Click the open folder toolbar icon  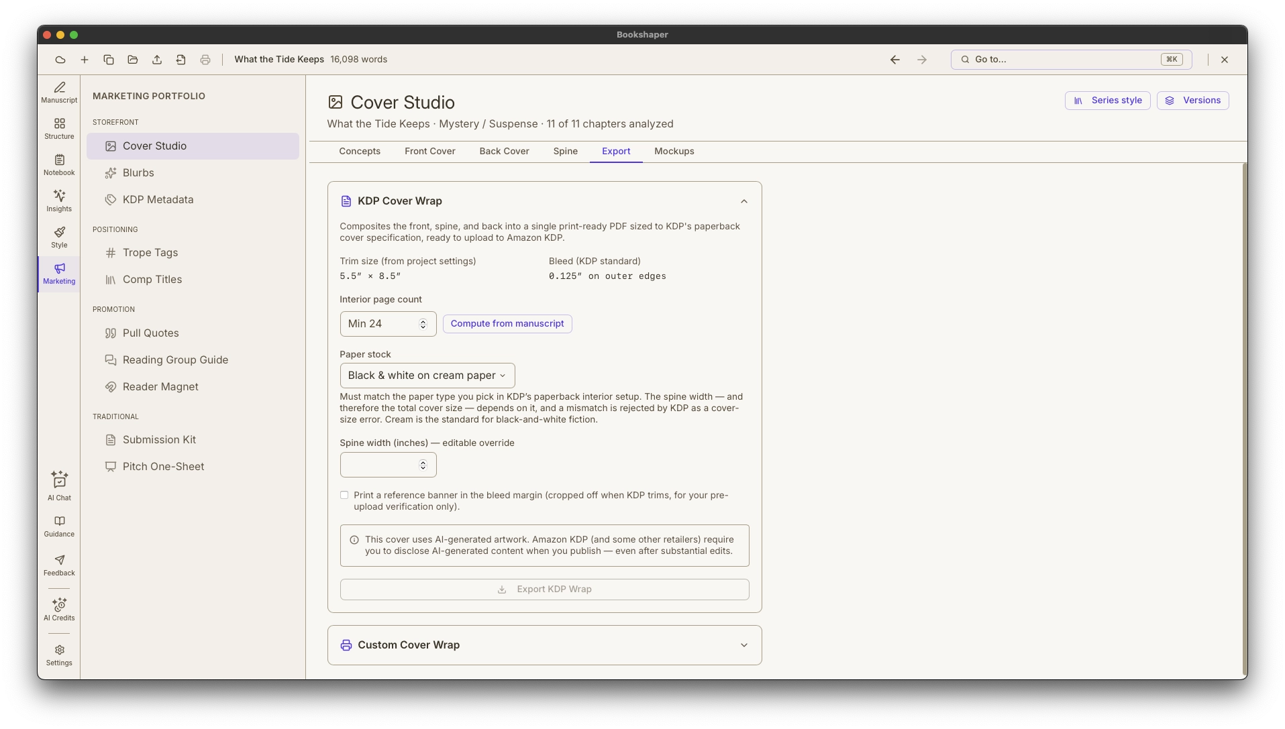pos(133,60)
